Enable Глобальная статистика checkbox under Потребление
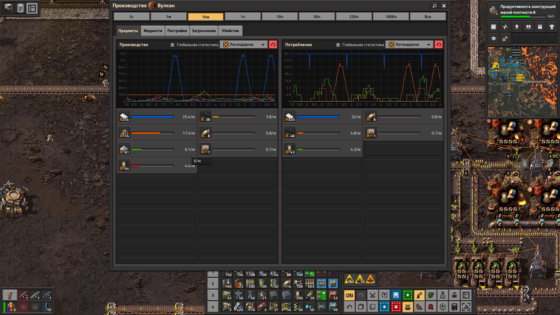This screenshot has height=315, width=560. tap(338, 45)
